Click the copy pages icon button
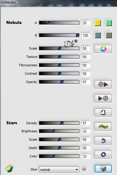Viewport: 117px width, 175px height. click(x=103, y=112)
